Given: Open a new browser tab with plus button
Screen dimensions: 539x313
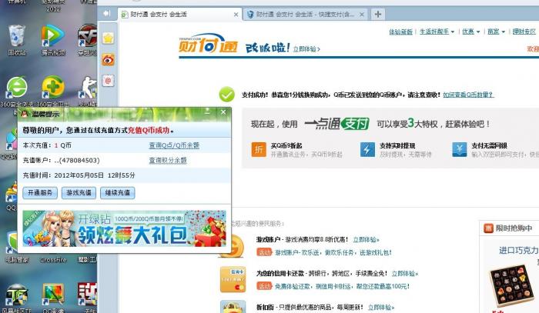Looking at the screenshot, I should coord(378,14).
